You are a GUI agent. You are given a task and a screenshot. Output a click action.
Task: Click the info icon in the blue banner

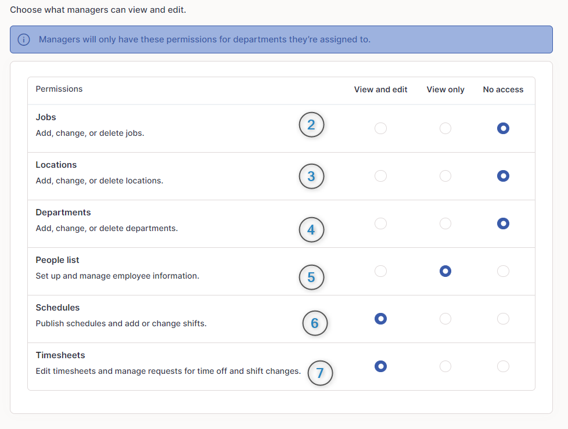pos(24,39)
